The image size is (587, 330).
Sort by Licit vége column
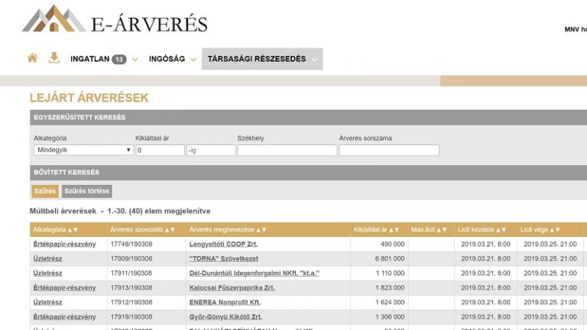tap(540, 230)
